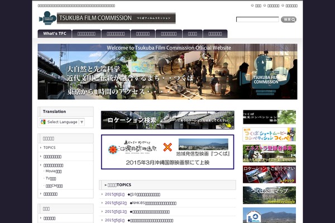335x223 pixels.
Task: Click the Tsukuba Film Commission camera logo
Action: tap(47, 18)
